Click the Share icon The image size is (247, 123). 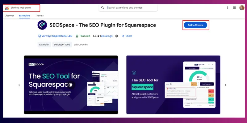click(123, 36)
